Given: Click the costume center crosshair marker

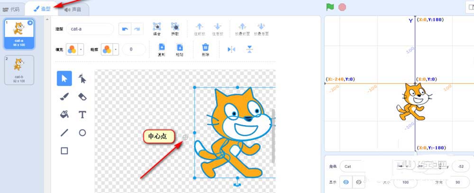Looking at the screenshot, I should (185, 137).
